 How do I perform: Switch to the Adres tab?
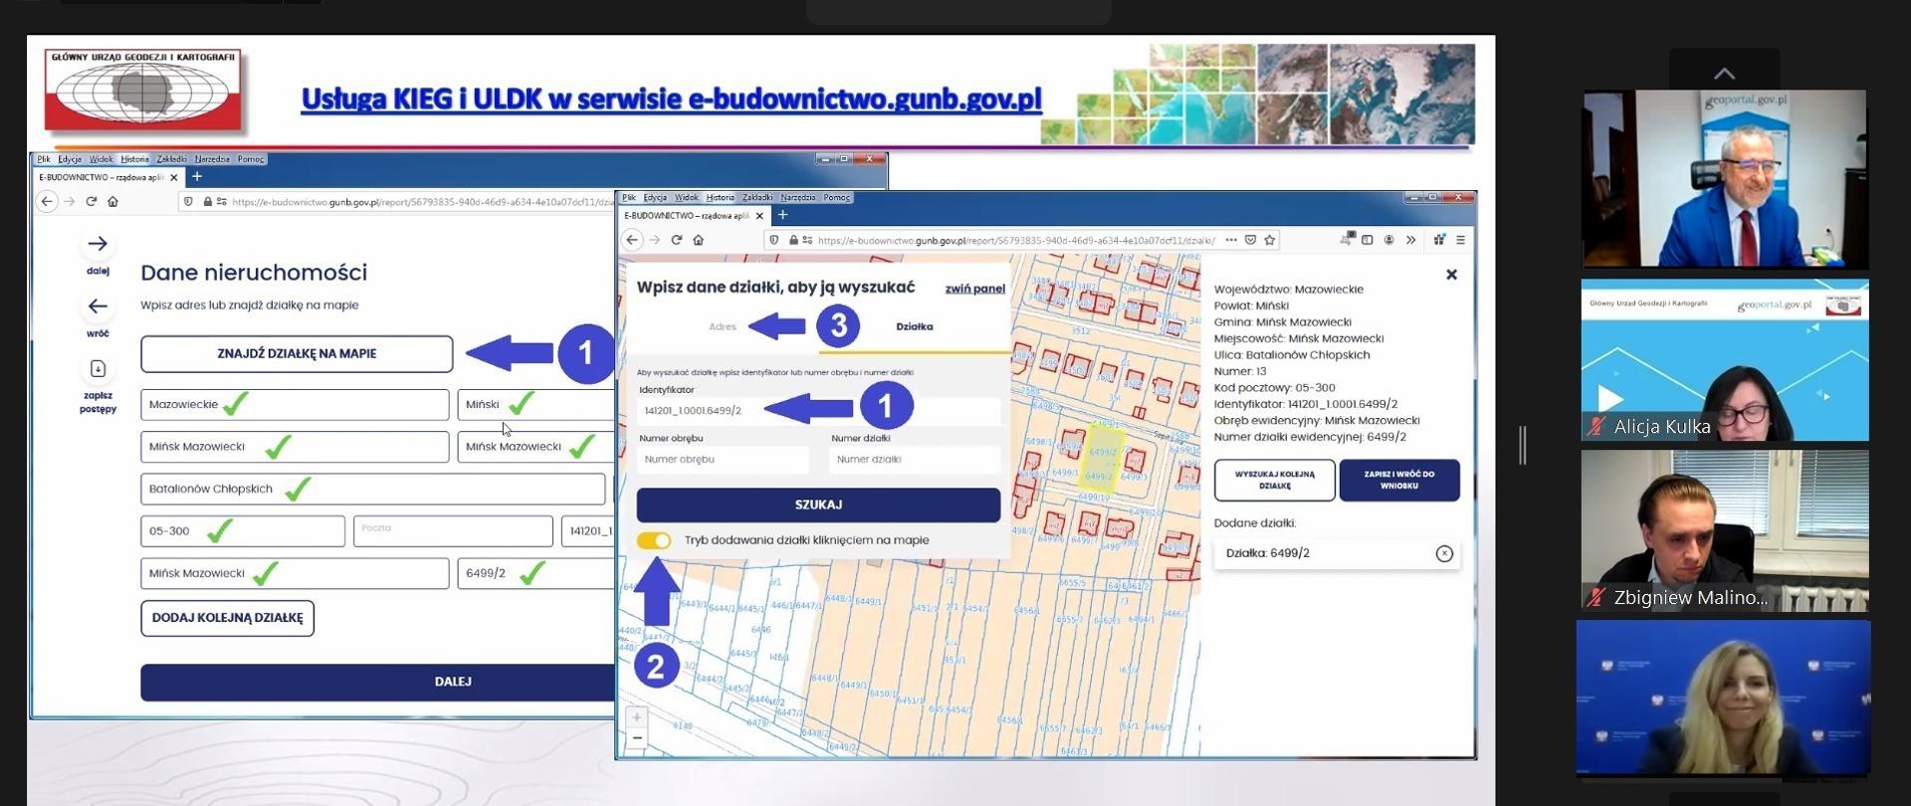coord(723,326)
